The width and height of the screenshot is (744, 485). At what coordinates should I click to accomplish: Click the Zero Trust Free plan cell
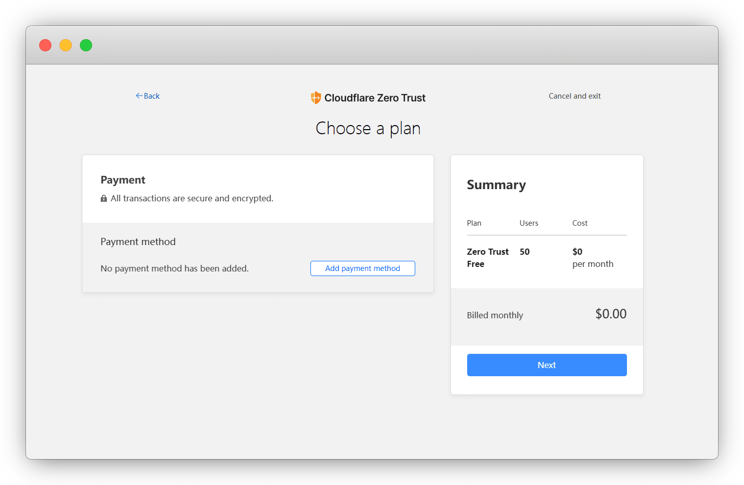click(x=488, y=258)
